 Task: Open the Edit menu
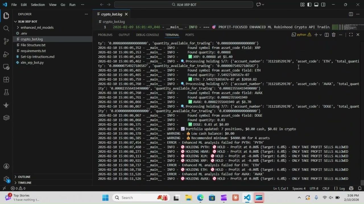pos(24,5)
